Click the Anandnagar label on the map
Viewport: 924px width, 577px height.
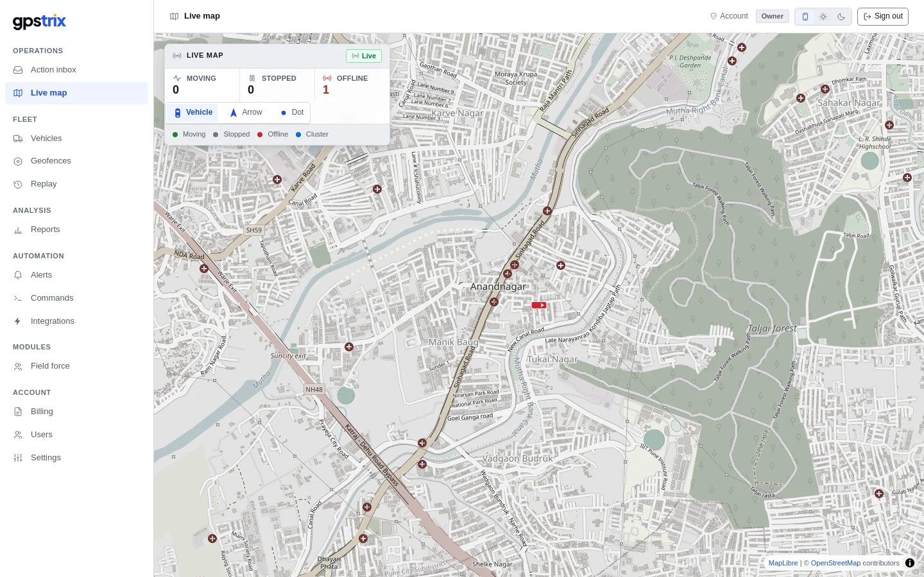click(498, 287)
